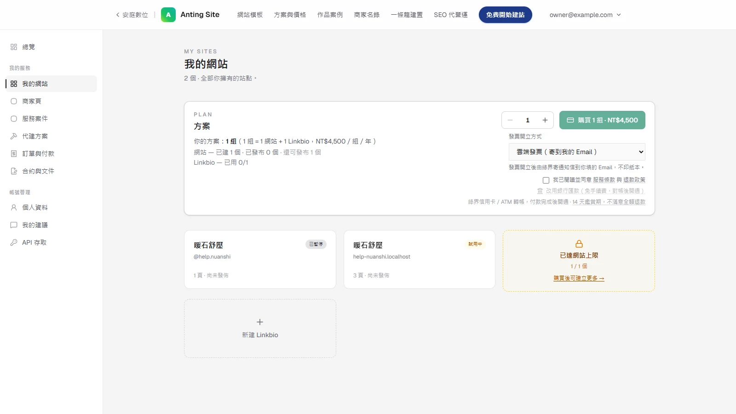Screen dimensions: 736x414
Task: Select 個人資料 in the sidebar
Action: pos(51,207)
